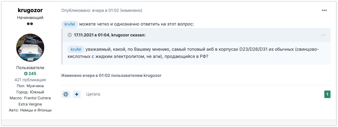The height and width of the screenshot is (127, 338).
Task: Click the green plus reputation icon near 245
Action: tap(26, 74)
